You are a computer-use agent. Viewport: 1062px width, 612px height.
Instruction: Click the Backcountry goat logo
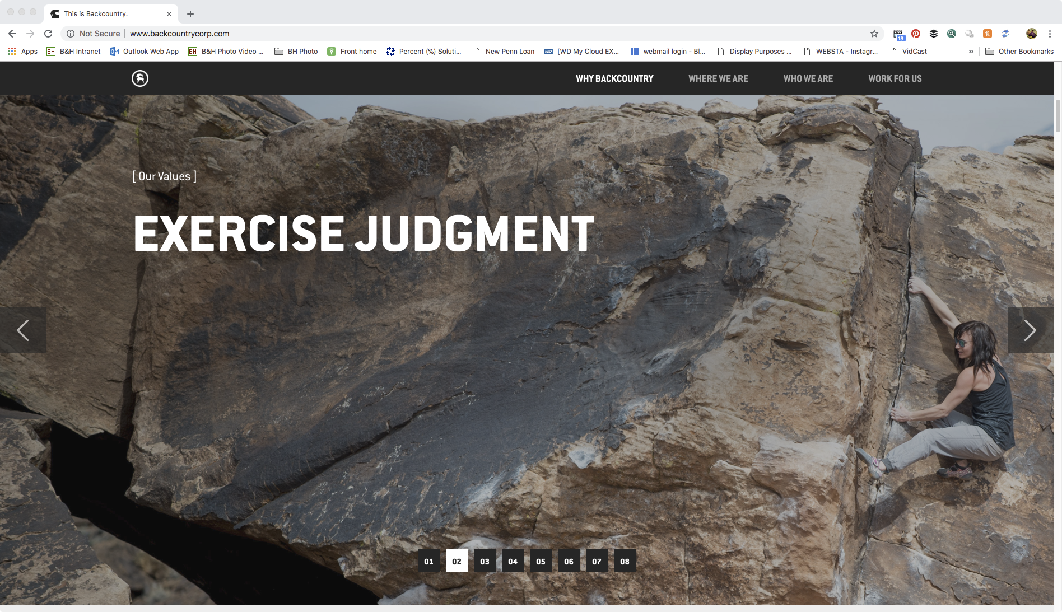point(140,78)
